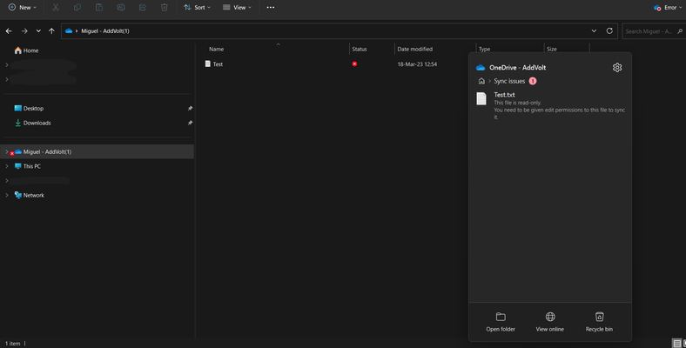Click the Delete trash toolbar icon
This screenshot has width=686, height=348.
click(x=164, y=8)
